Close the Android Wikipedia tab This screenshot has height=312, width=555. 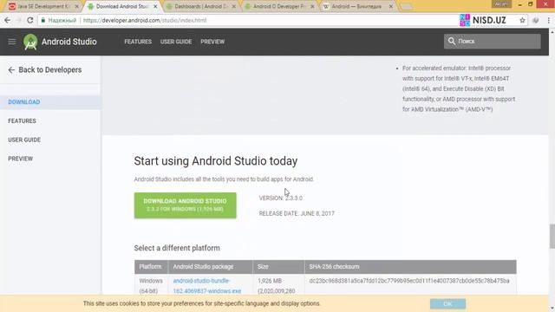point(391,6)
